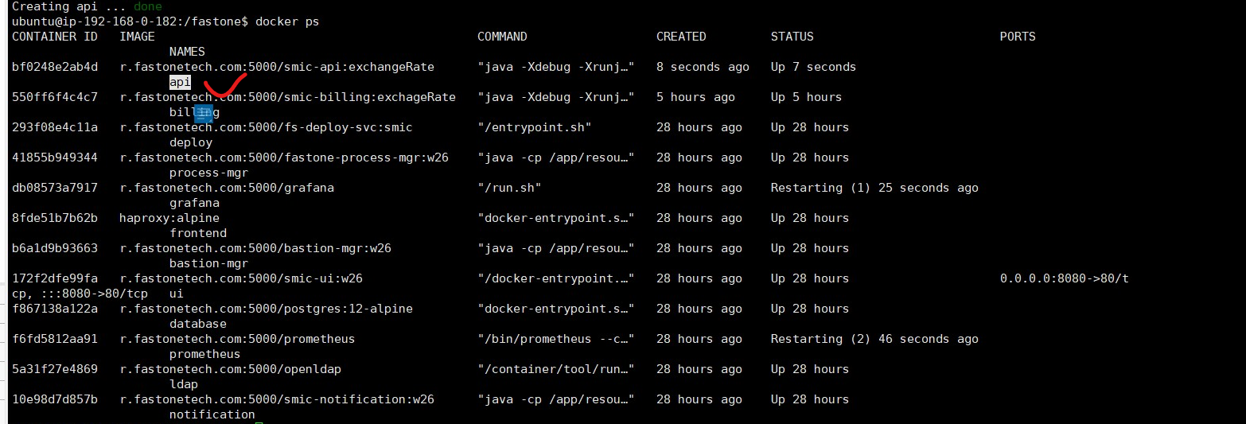Click the 'docker ps' command at the prompt

point(287,21)
